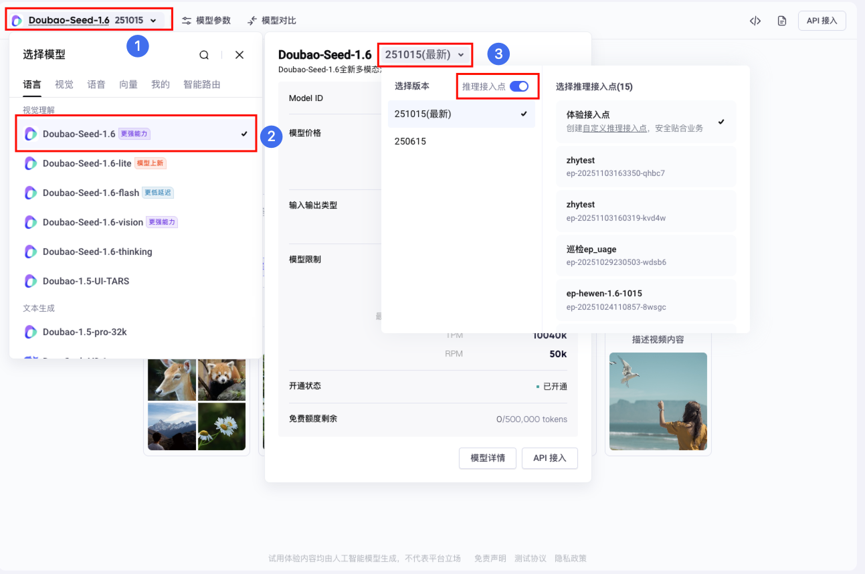Select zhytest endpoint ending in kvd4w
This screenshot has width=865, height=574.
pos(646,211)
